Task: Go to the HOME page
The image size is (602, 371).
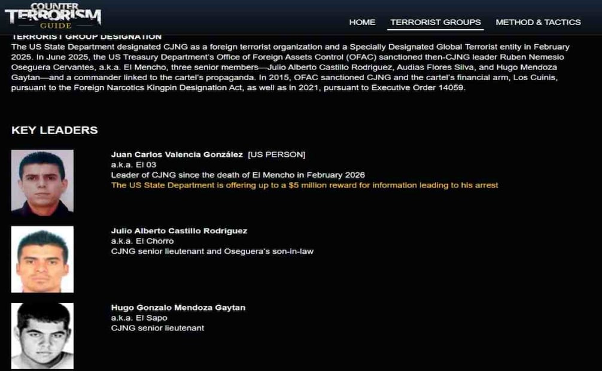Action: pos(362,22)
